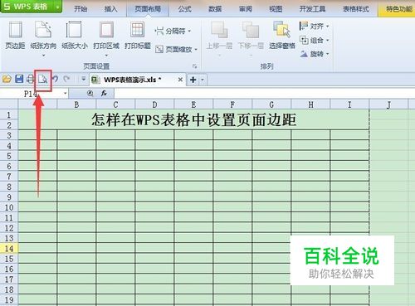Image resolution: width=415 pixels, height=306 pixels.
Task: Select highlighted row 14 header
Action: click(x=9, y=248)
